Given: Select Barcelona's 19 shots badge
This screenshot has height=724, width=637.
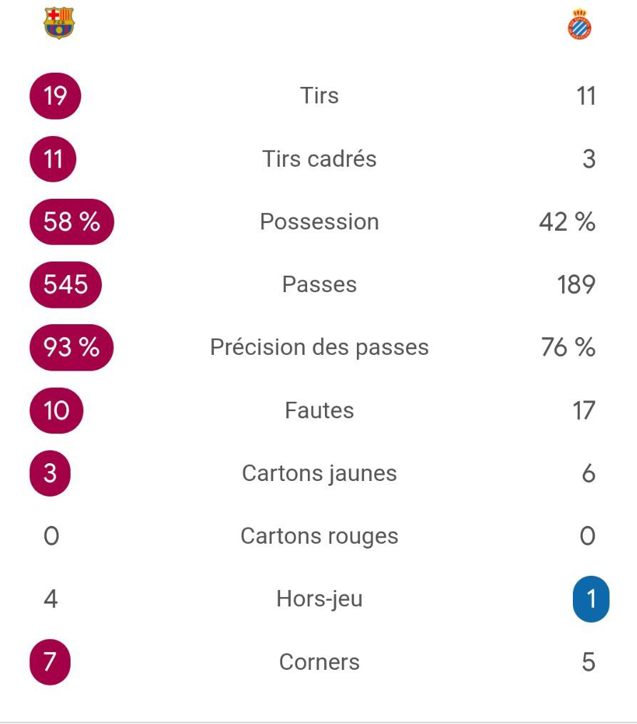Looking at the screenshot, I should point(55,95).
